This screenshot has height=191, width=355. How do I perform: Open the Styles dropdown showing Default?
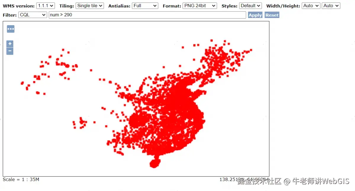[251, 6]
